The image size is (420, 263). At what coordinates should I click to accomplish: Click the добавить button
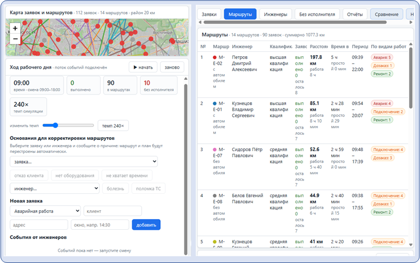click(x=146, y=225)
